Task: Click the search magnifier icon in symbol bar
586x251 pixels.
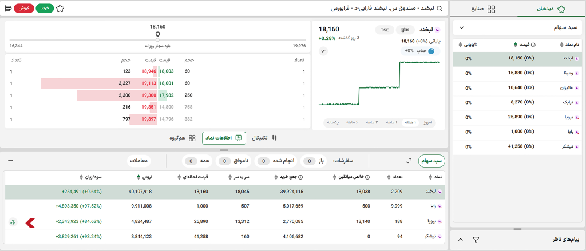Action: (439, 9)
